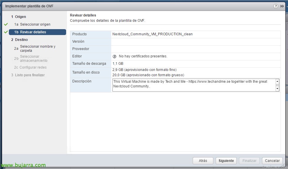
Task: Click the 2,9 GB thin provisioned value
Action: (145, 70)
